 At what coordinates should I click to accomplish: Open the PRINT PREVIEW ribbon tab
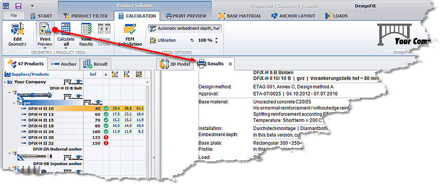tap(186, 16)
